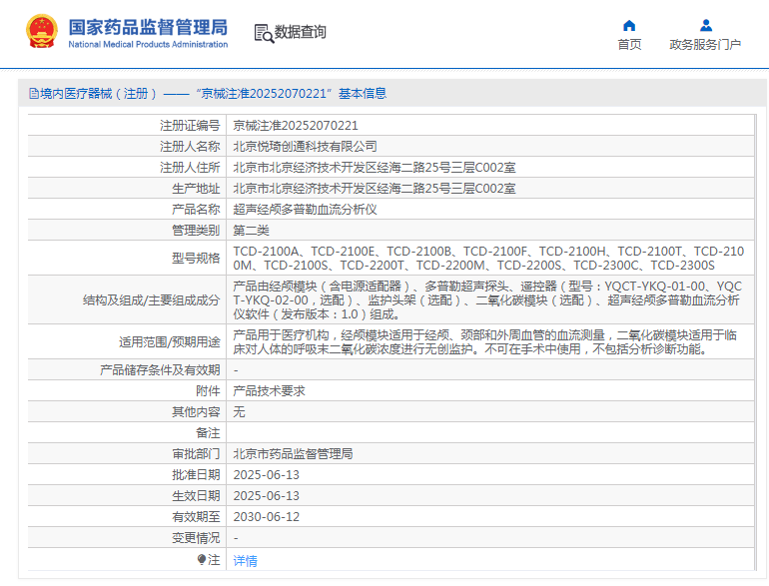The width and height of the screenshot is (769, 586).
Task: Click the national emblem logo
Action: pos(41,32)
